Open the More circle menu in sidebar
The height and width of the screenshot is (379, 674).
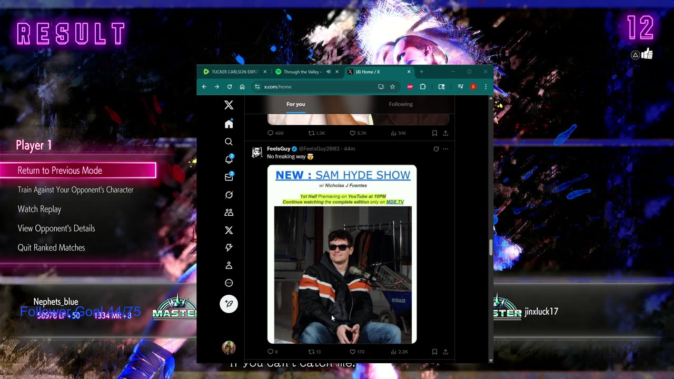pos(229,283)
